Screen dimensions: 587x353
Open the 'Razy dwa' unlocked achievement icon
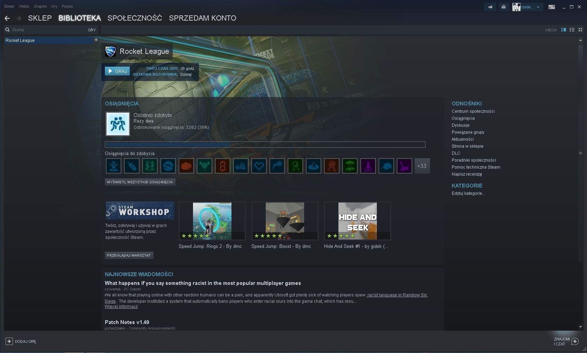tap(118, 124)
